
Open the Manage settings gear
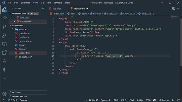5,94
